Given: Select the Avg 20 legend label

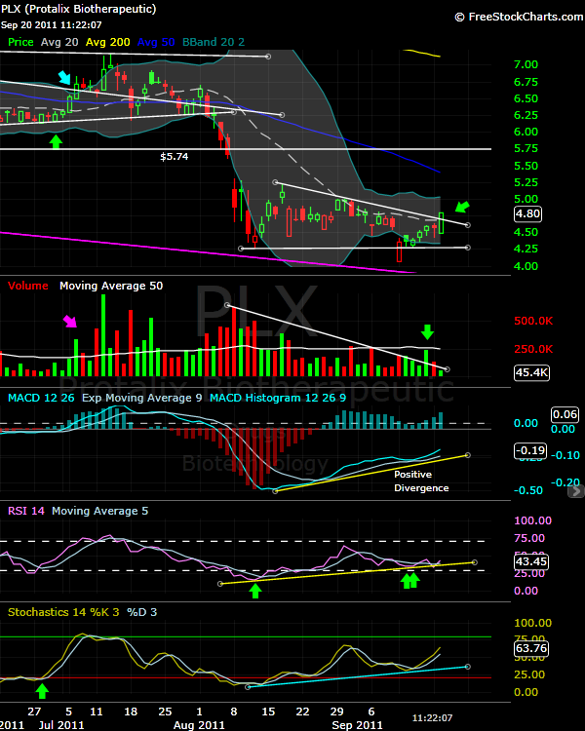Looking at the screenshot, I should pyautogui.click(x=59, y=42).
